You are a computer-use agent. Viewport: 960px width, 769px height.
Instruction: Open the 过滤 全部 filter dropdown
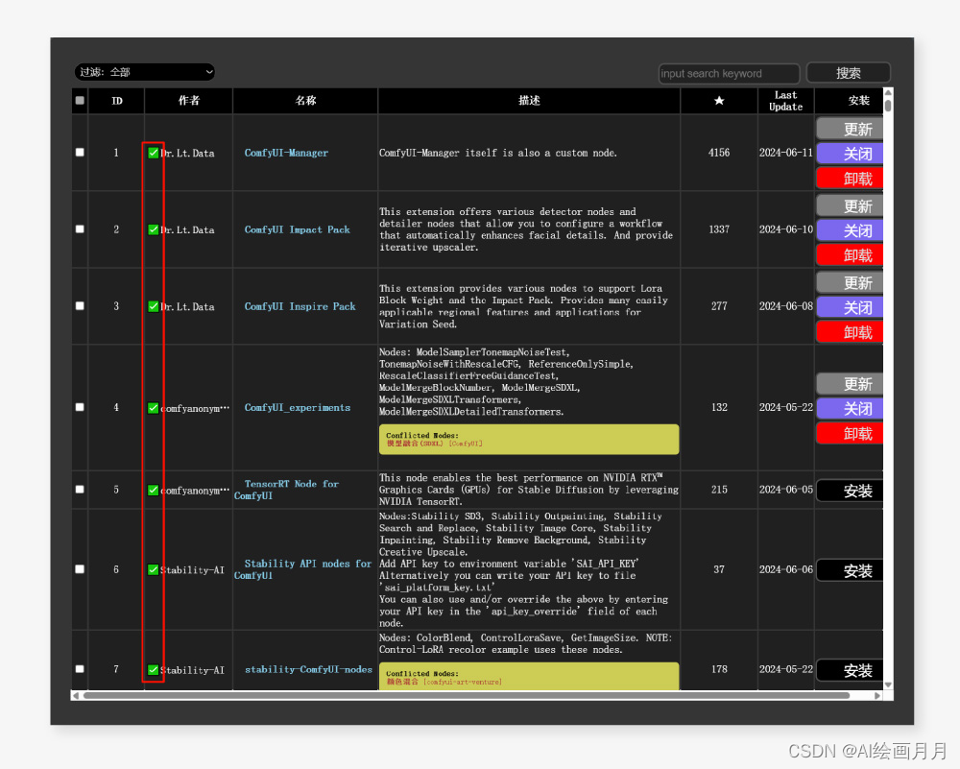[x=145, y=72]
